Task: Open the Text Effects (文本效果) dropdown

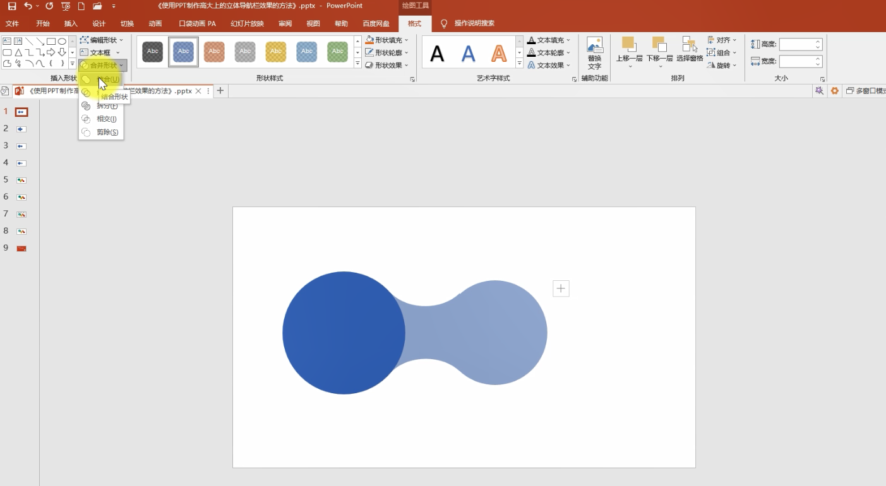Action: point(549,65)
